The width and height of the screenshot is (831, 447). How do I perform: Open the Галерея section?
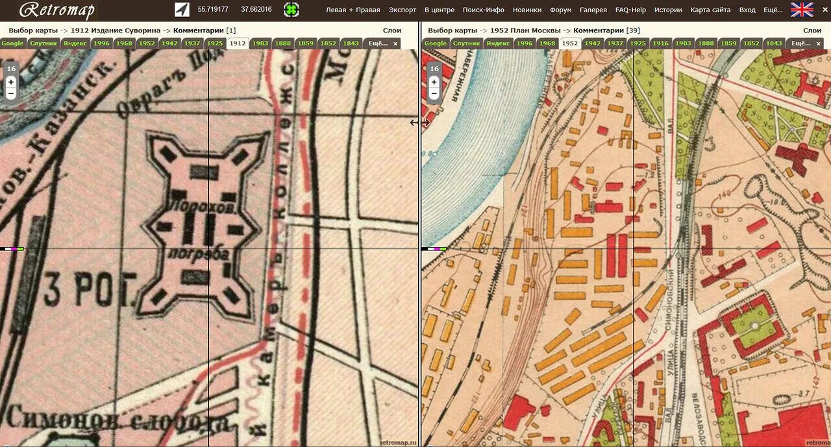(593, 10)
